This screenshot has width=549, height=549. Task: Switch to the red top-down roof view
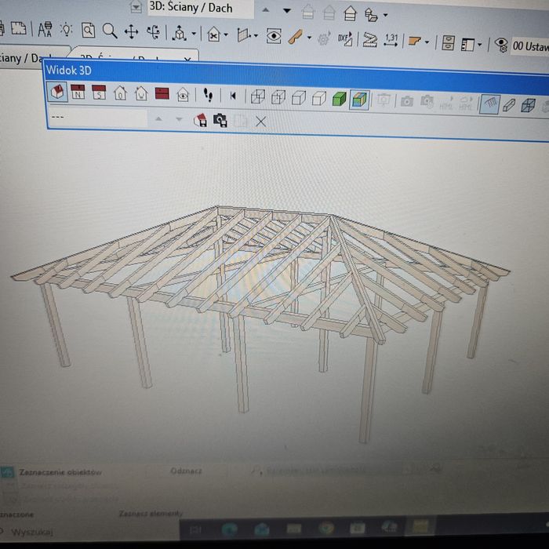click(x=162, y=94)
